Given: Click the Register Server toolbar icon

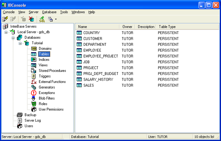Looking at the screenshot, I should click(x=5, y=19).
